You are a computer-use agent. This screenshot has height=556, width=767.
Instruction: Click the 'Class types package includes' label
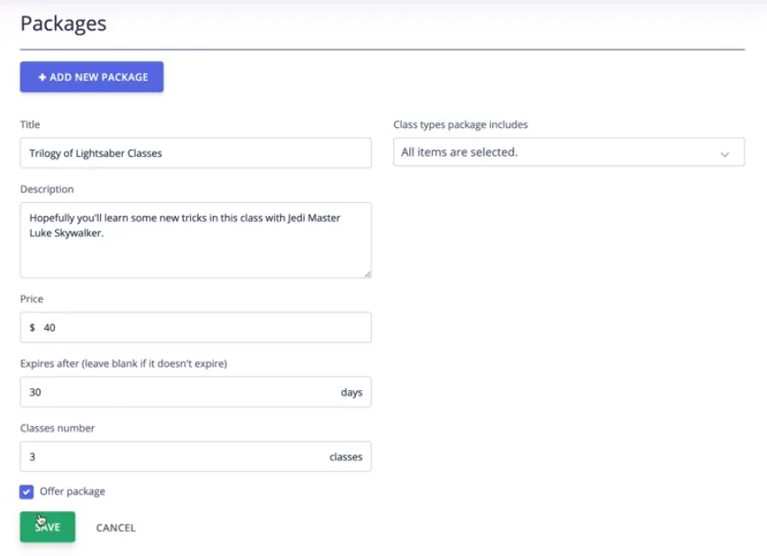tap(461, 124)
